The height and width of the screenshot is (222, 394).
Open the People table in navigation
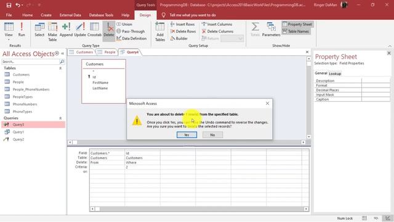point(18,82)
